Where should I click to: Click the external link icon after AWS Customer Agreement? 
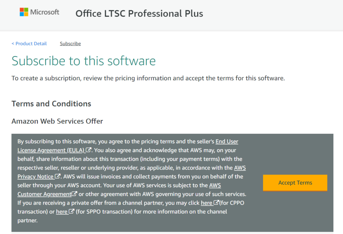pos(74,194)
